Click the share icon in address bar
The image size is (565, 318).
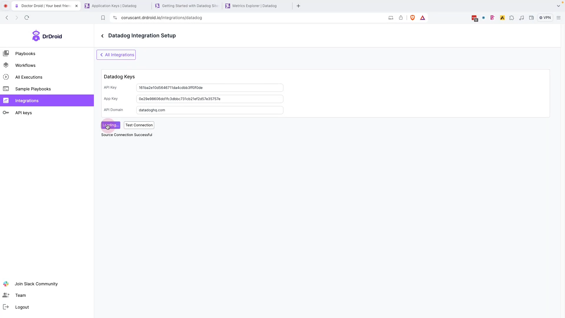tap(401, 18)
